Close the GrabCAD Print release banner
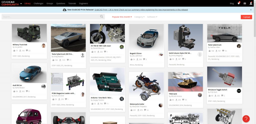Viewport: 256px width, 124px height. tap(251, 10)
